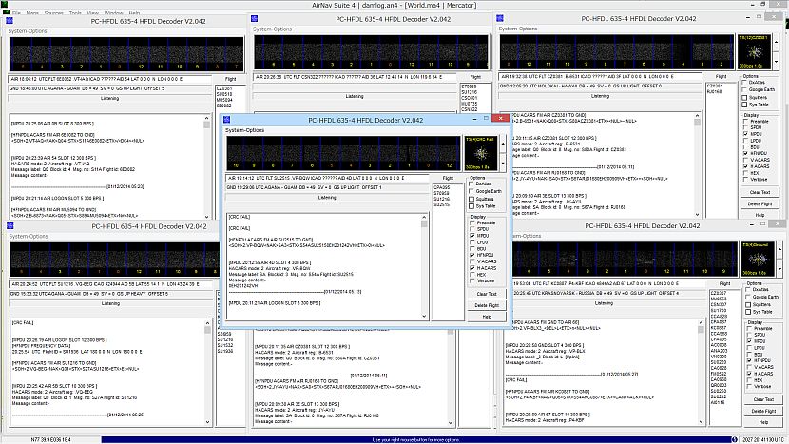Click the front decoder window's blue app icon
Screen dimensions: 789x444
[x=227, y=120]
